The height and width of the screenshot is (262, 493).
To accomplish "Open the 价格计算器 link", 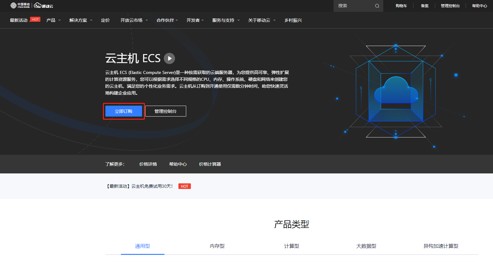I will click(210, 164).
